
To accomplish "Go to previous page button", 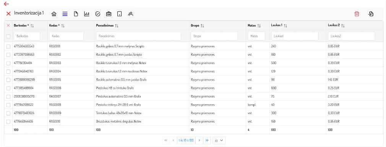I will tap(173, 141).
